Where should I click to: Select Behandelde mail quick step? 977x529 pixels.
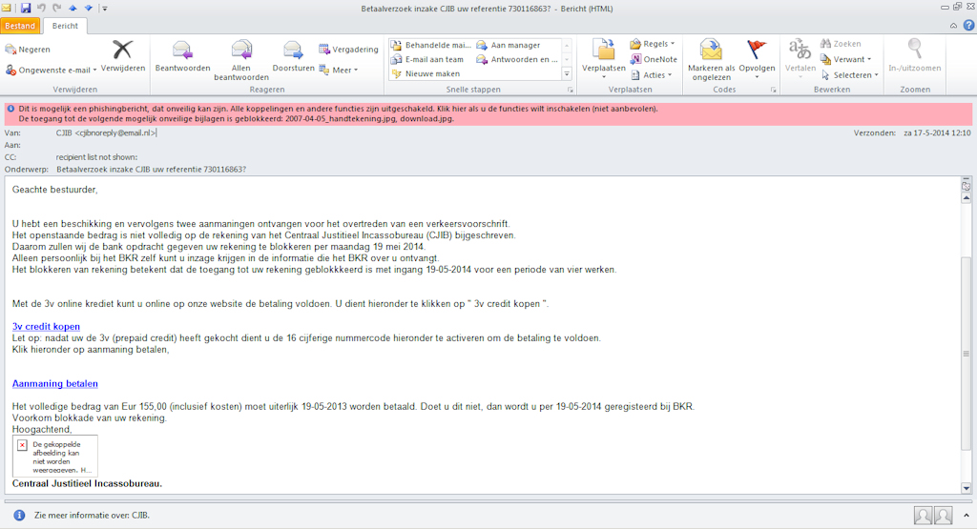[431, 45]
